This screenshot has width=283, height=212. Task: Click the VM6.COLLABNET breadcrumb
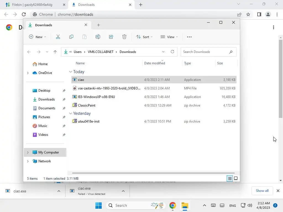click(x=101, y=52)
